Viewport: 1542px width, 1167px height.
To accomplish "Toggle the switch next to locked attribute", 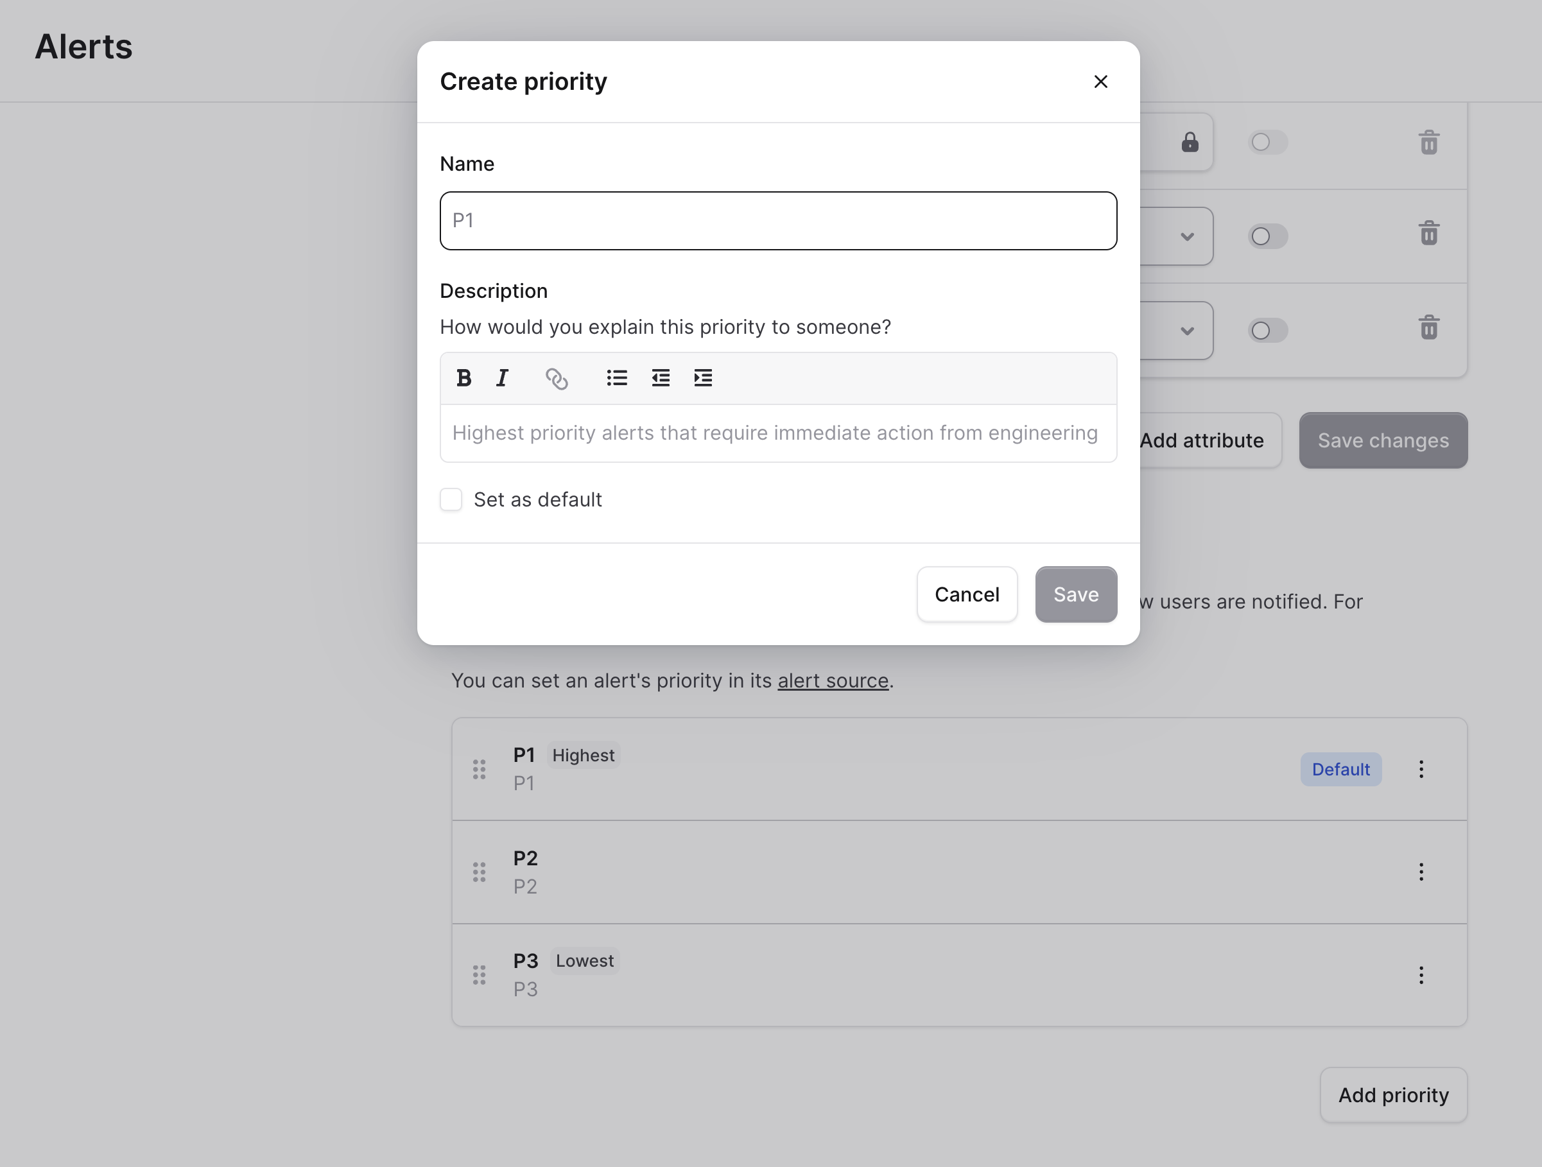I will 1267,143.
